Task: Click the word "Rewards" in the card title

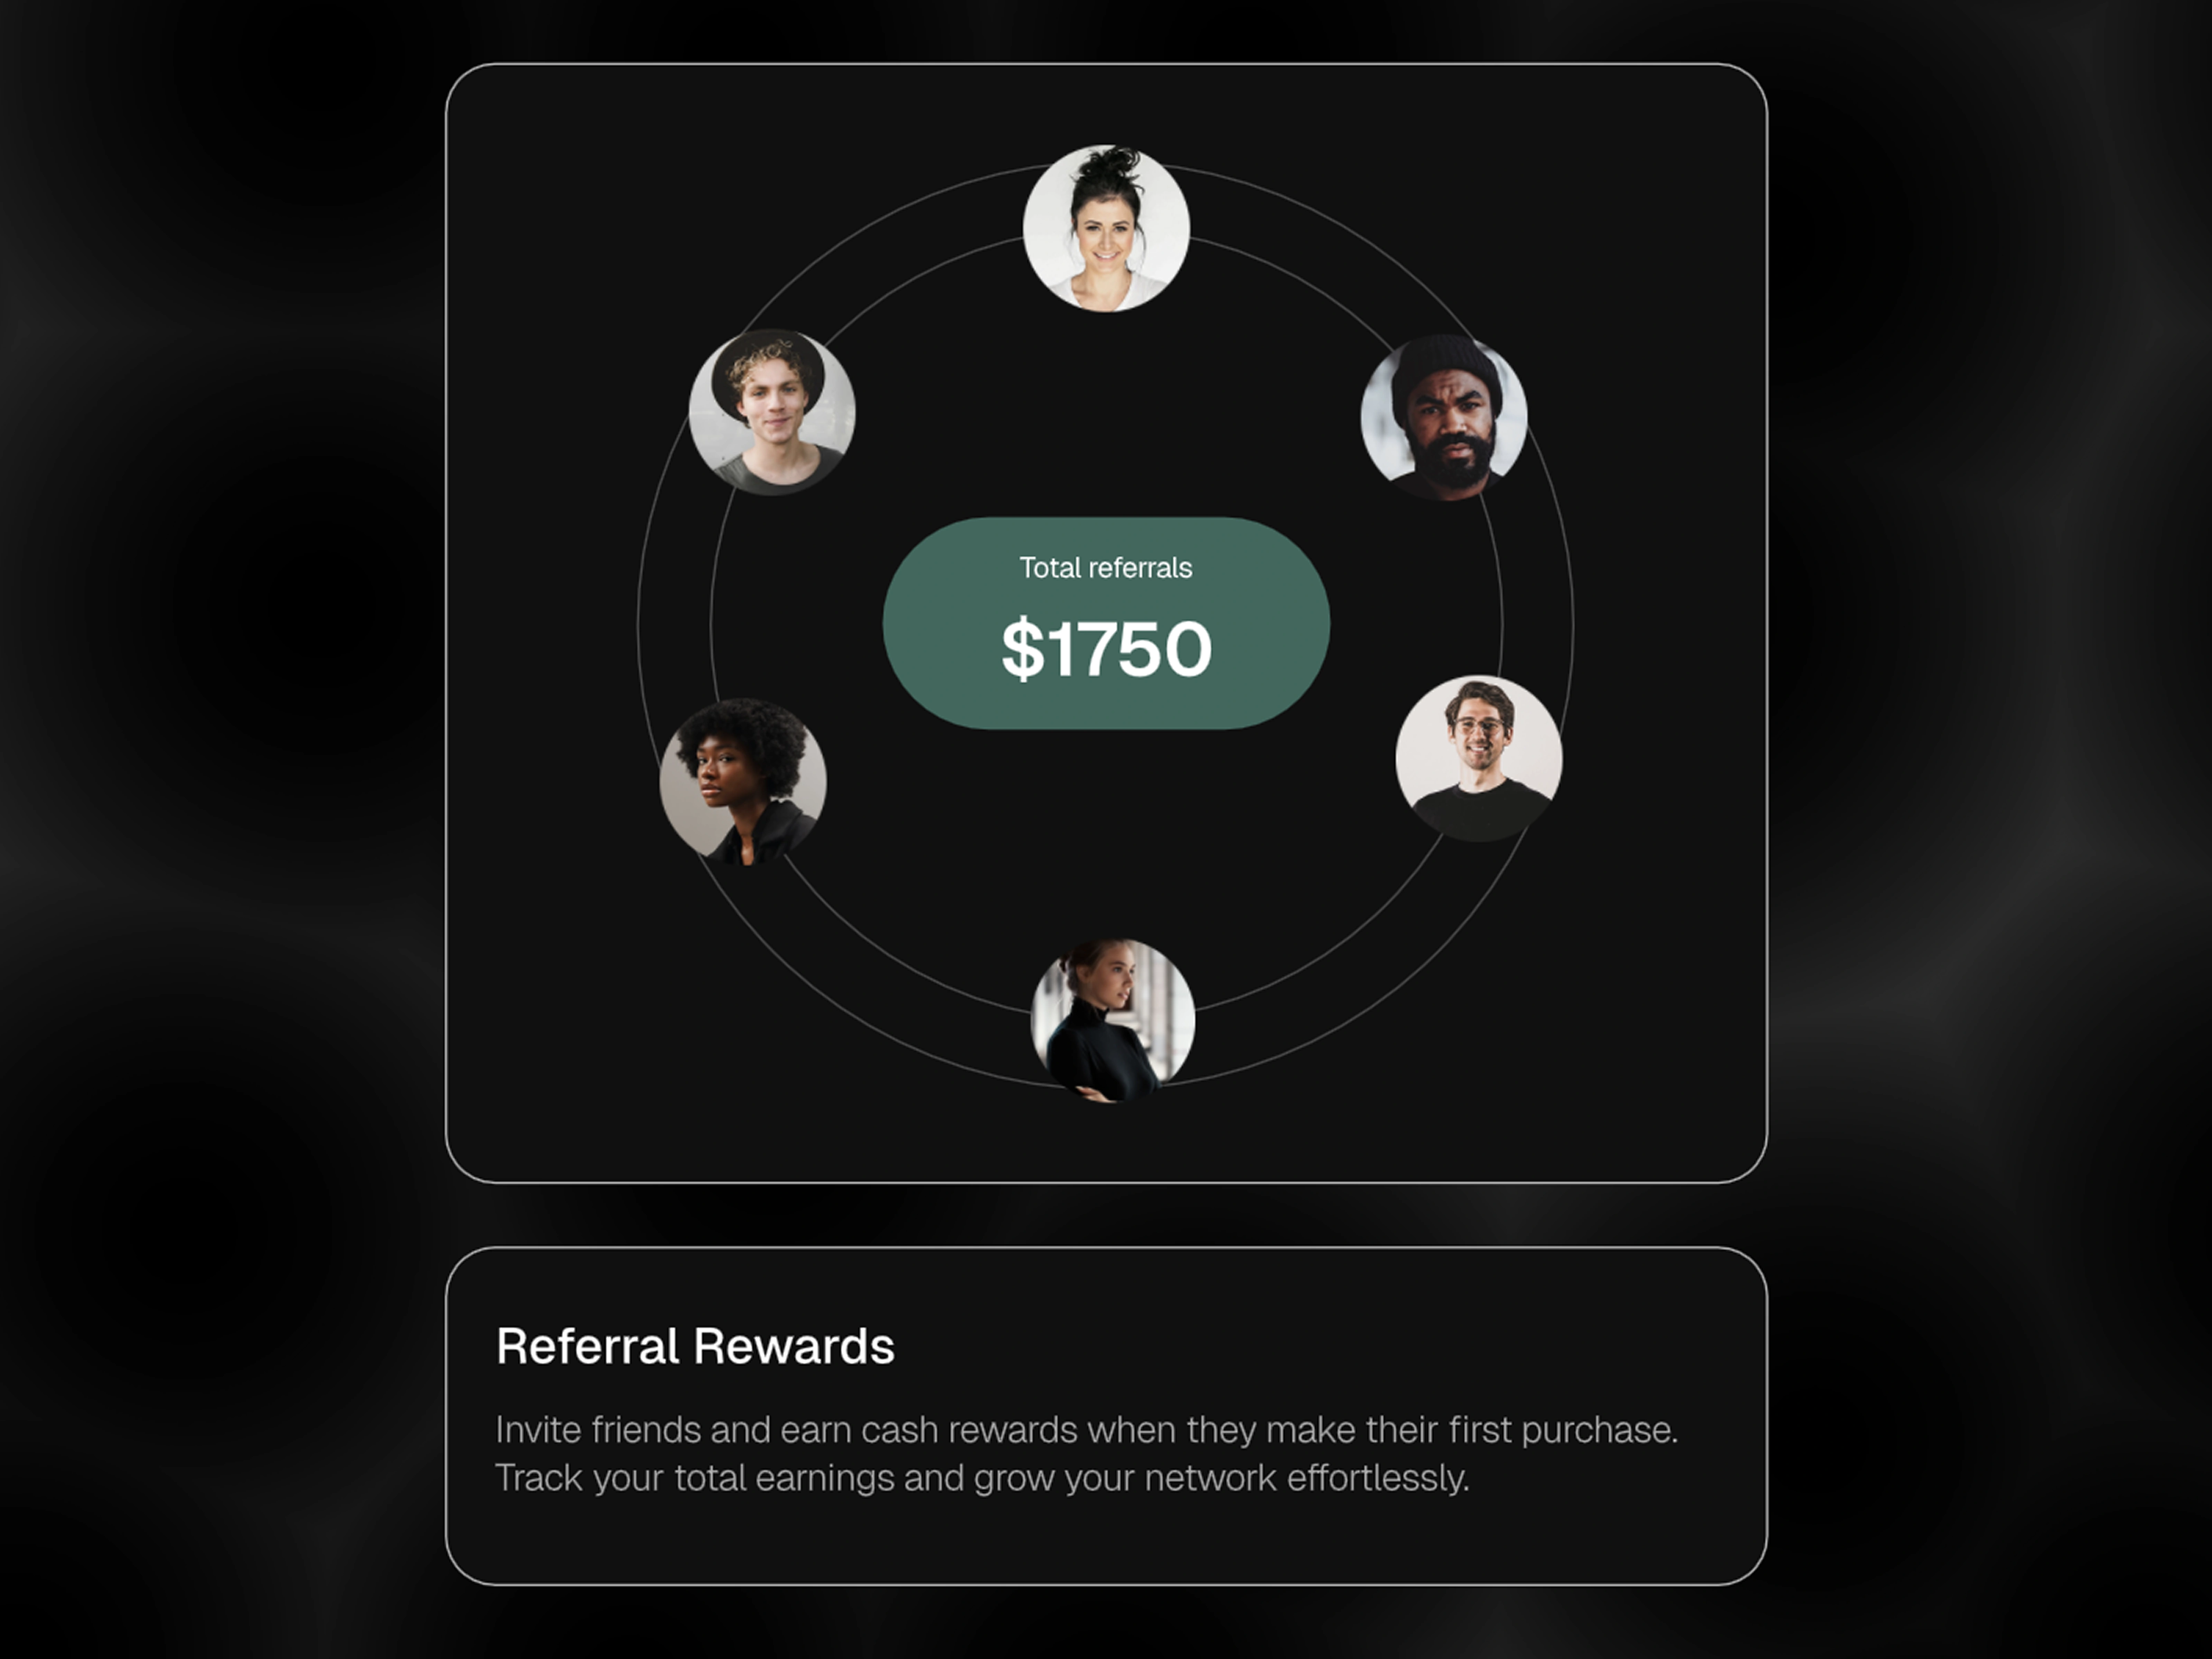Action: point(794,1346)
